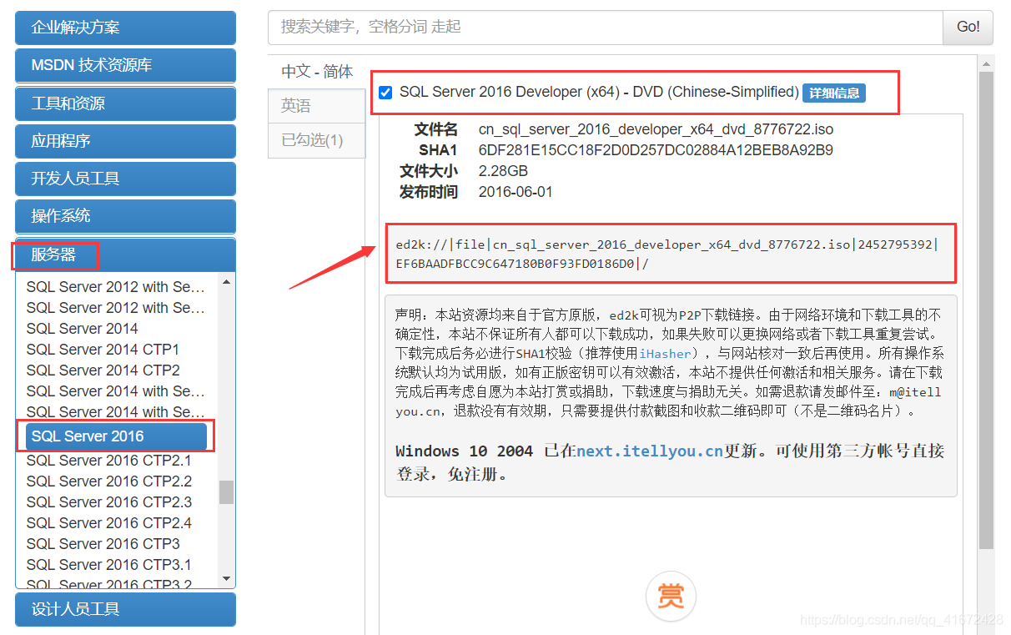1011x635 pixels.
Task: Click the release date 2016-06-01
Action: [516, 192]
